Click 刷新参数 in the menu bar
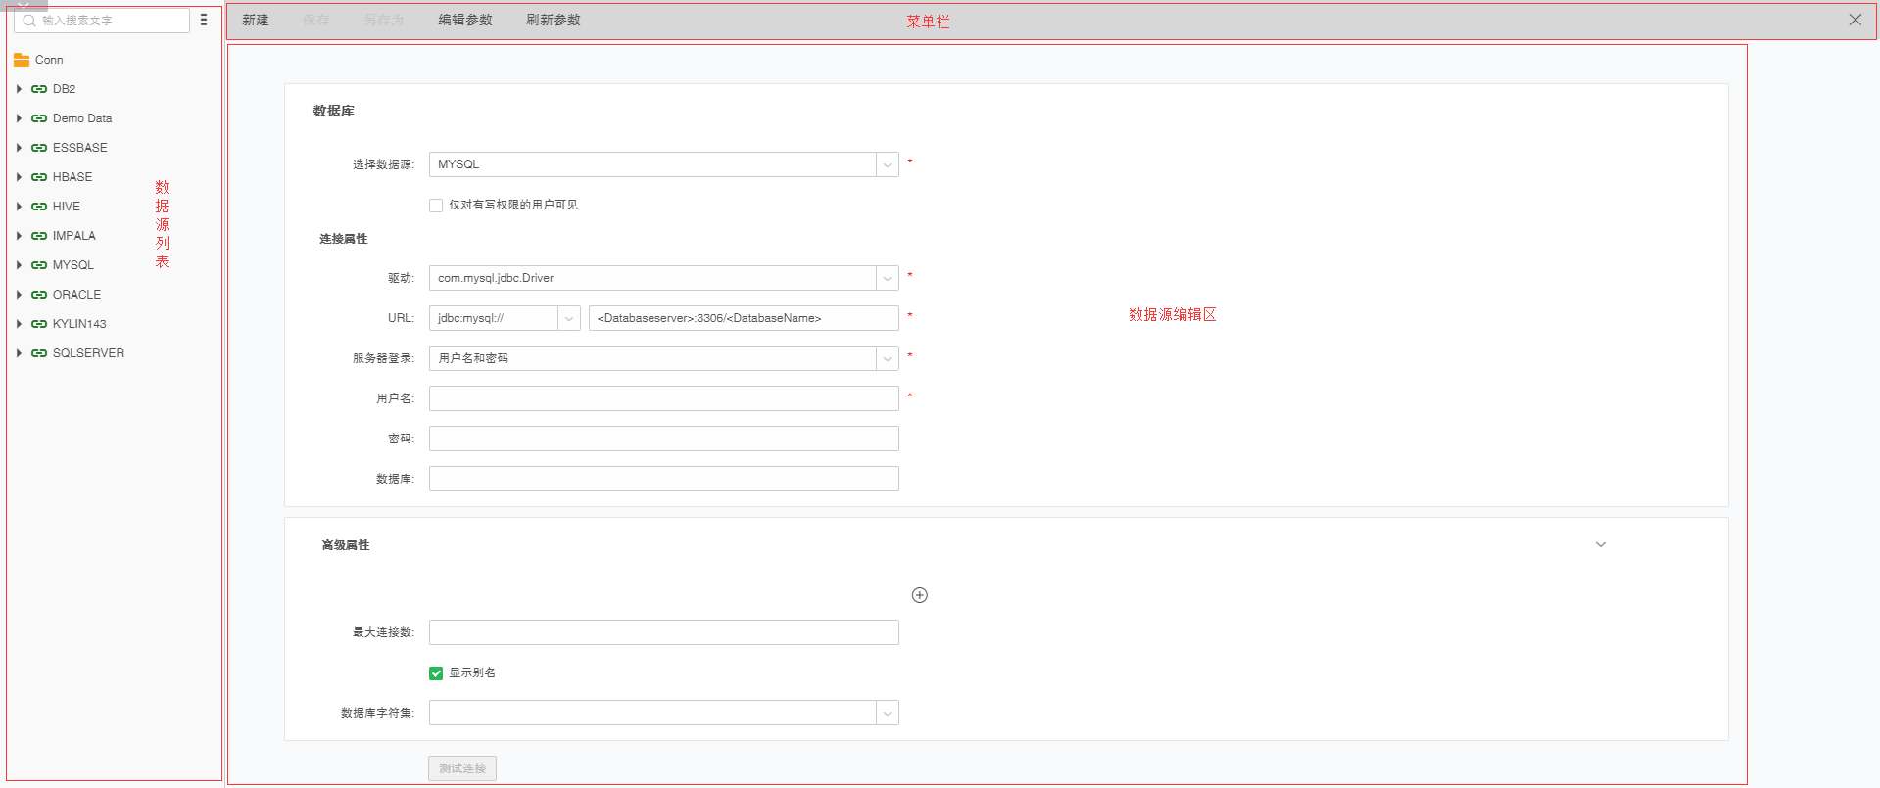The height and width of the screenshot is (788, 1880). pos(554,21)
